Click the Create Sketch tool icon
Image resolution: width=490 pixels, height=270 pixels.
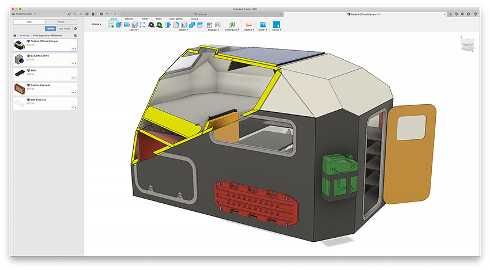click(111, 25)
